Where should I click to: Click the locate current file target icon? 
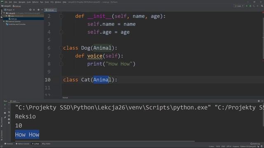tap(30, 10)
